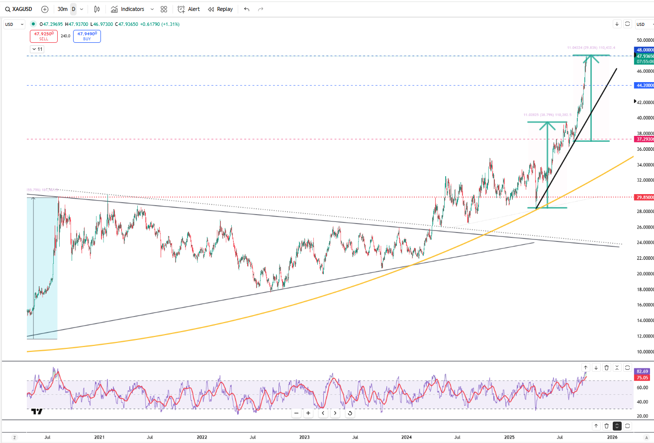Delete the RSI pane with trash icon

[607, 367]
